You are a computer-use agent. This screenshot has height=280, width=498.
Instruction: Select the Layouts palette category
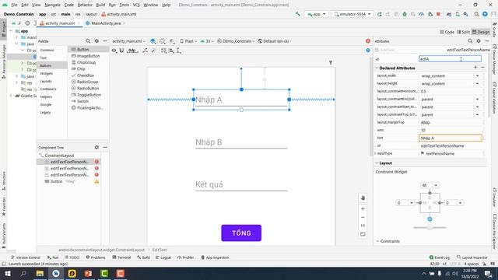pyautogui.click(x=46, y=81)
